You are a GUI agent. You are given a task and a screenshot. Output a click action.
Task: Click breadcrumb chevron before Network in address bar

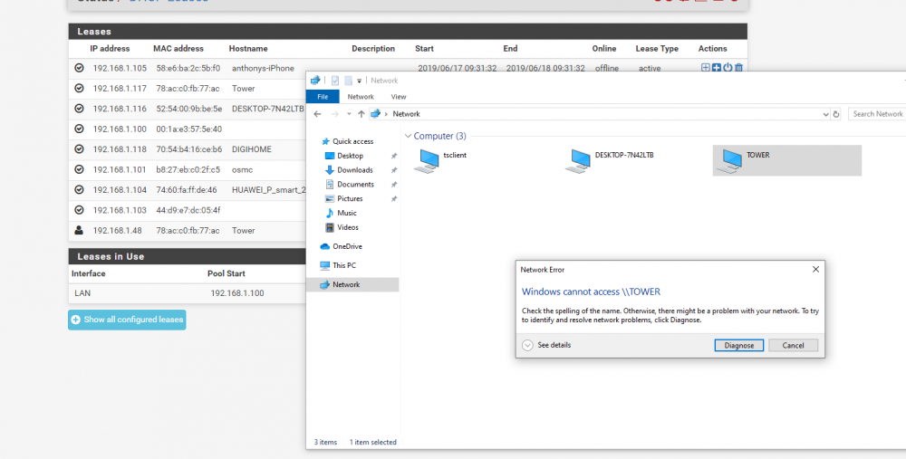pyautogui.click(x=386, y=114)
